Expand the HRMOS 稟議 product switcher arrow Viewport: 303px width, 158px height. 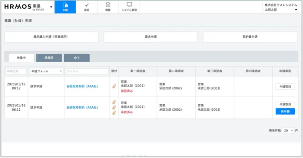51,7
